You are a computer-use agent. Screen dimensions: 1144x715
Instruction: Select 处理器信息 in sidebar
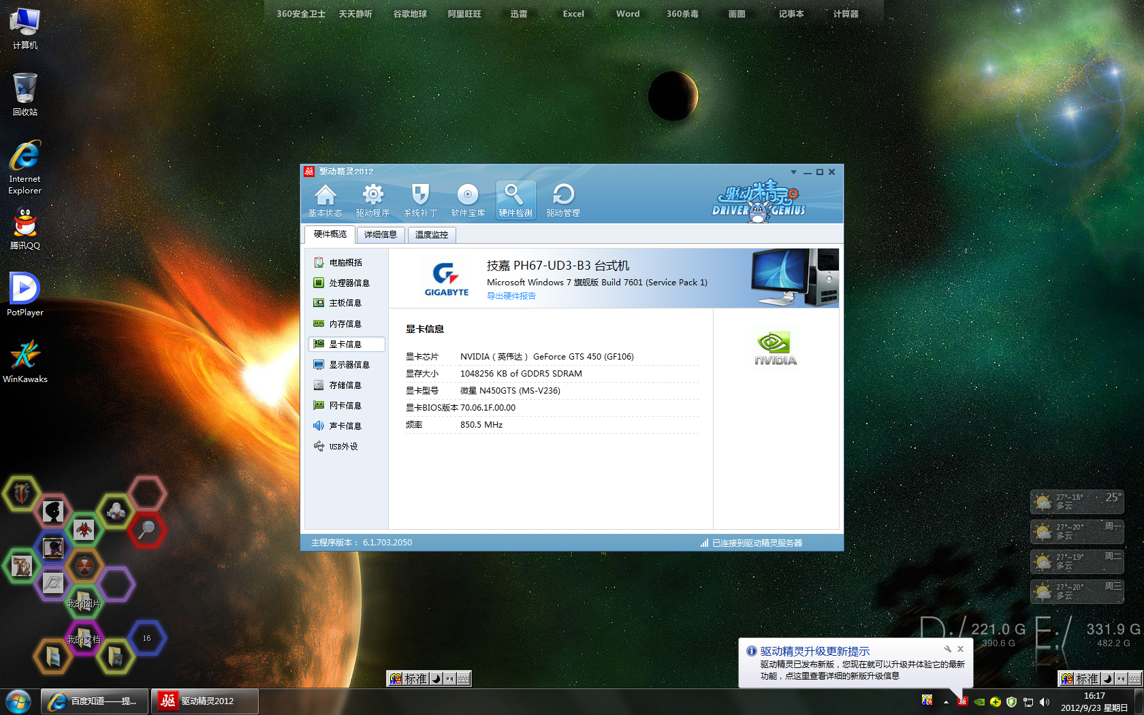346,283
